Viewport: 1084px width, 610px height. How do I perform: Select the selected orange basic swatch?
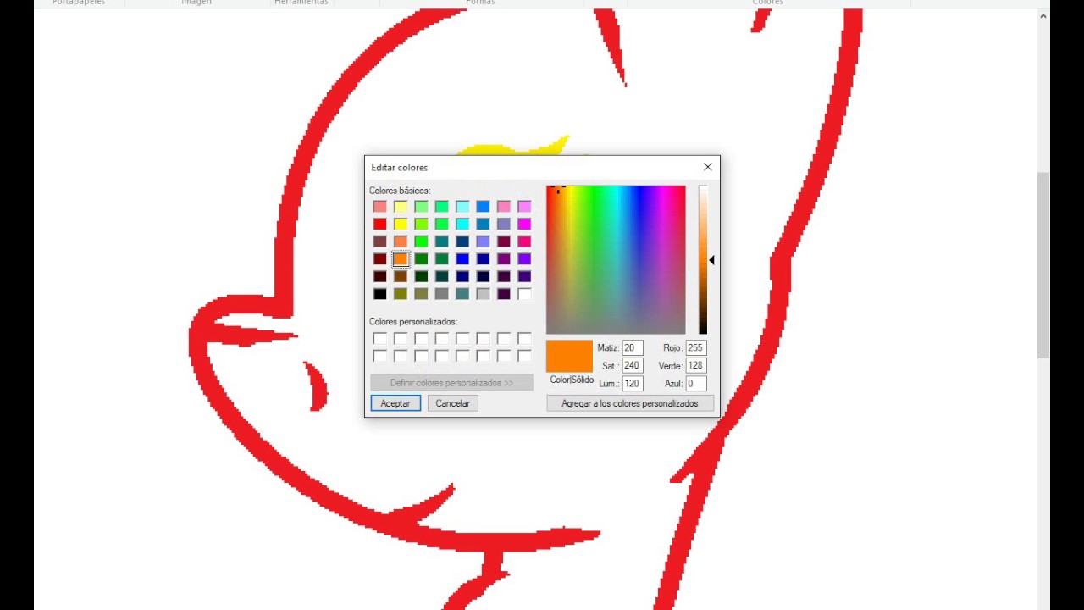[401, 259]
